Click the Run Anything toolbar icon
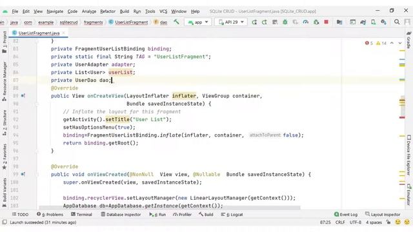This screenshot has width=413, height=232. click(353, 22)
